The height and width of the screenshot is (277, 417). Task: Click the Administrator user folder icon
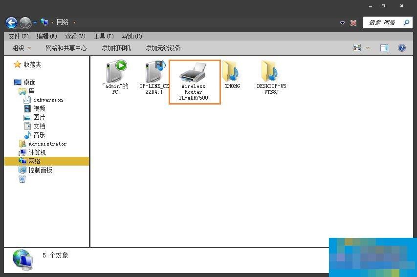point(22,144)
